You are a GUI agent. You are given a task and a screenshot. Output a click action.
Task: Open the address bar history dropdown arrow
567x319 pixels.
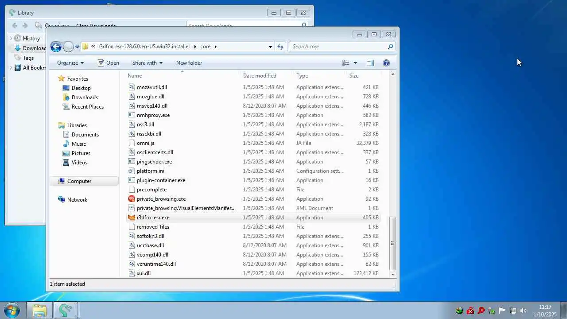click(270, 47)
